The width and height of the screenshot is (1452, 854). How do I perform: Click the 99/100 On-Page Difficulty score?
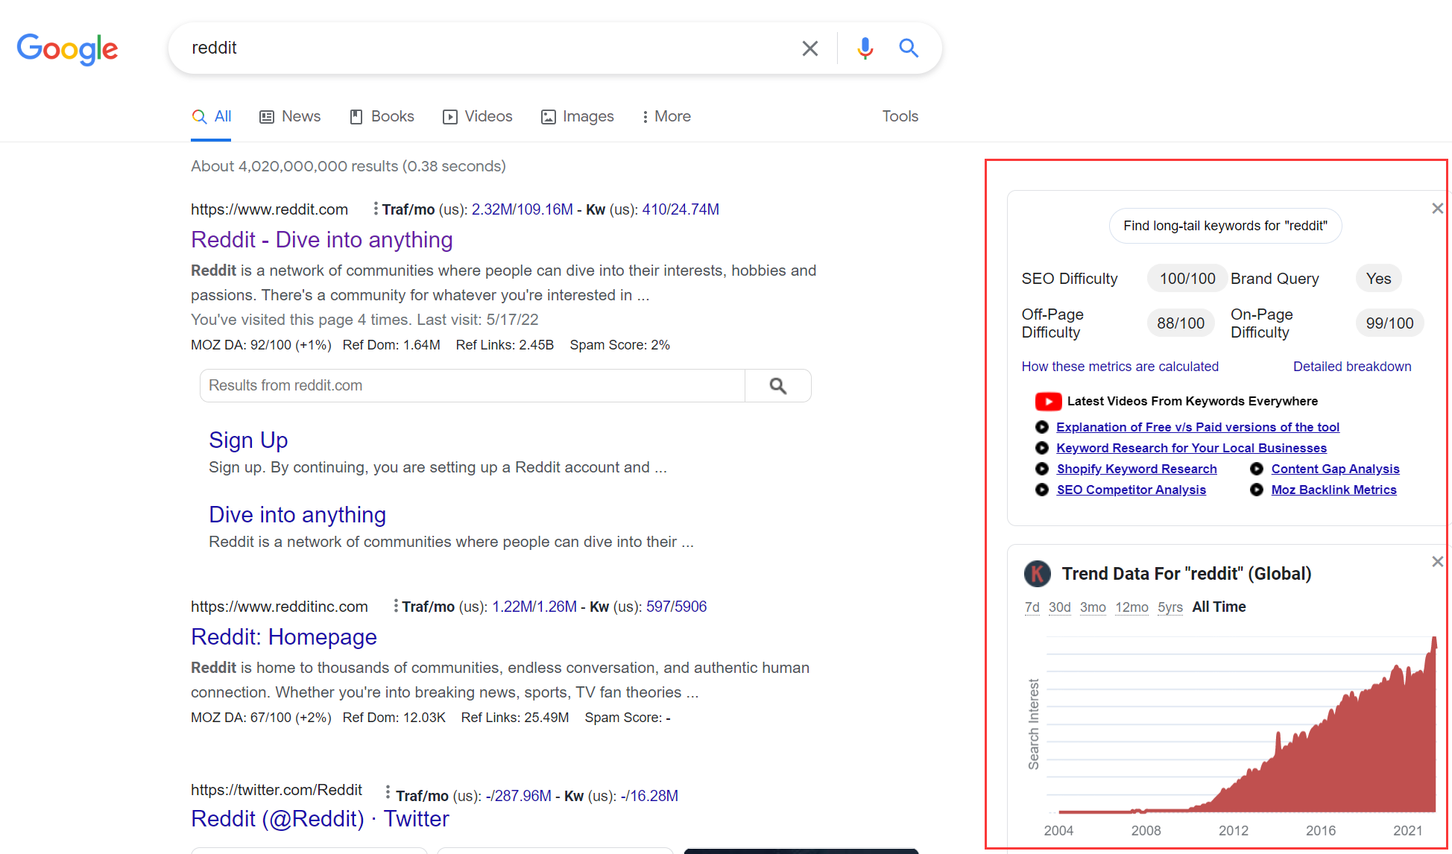[1389, 323]
